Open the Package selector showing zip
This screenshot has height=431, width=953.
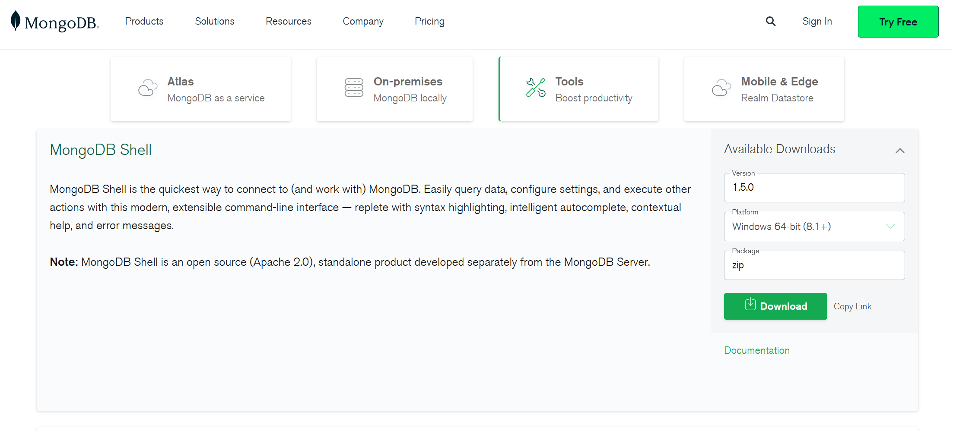click(814, 265)
